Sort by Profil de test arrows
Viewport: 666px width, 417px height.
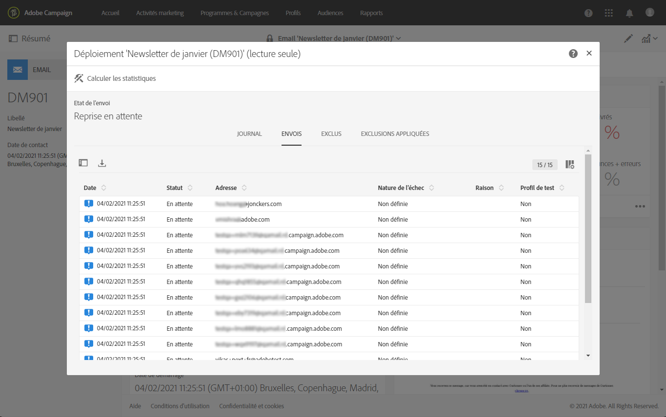(562, 188)
